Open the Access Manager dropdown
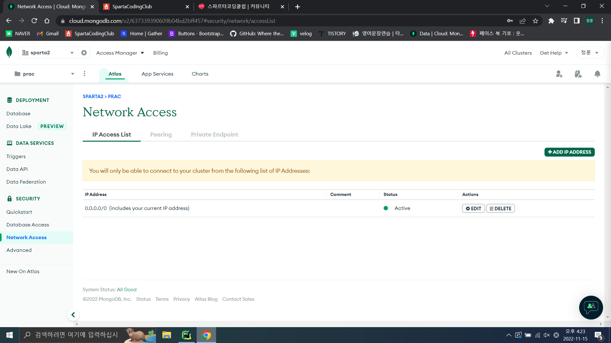 [x=120, y=53]
